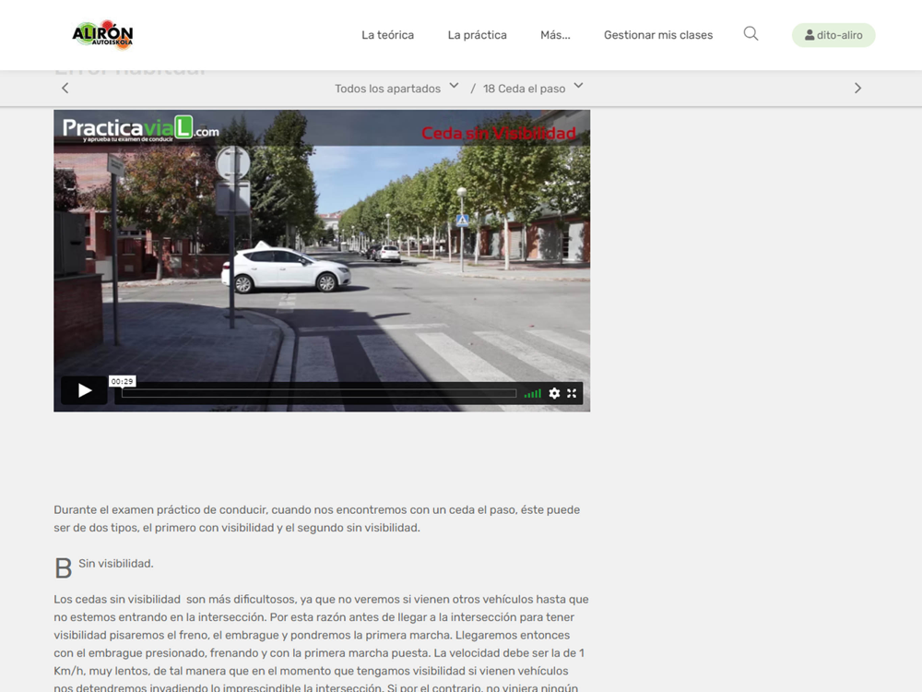Go to previous section with left arrow
This screenshot has height=692, width=922.
point(65,89)
